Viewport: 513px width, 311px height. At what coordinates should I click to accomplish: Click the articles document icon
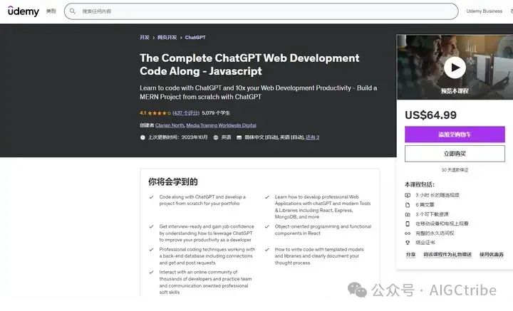pyautogui.click(x=408, y=205)
